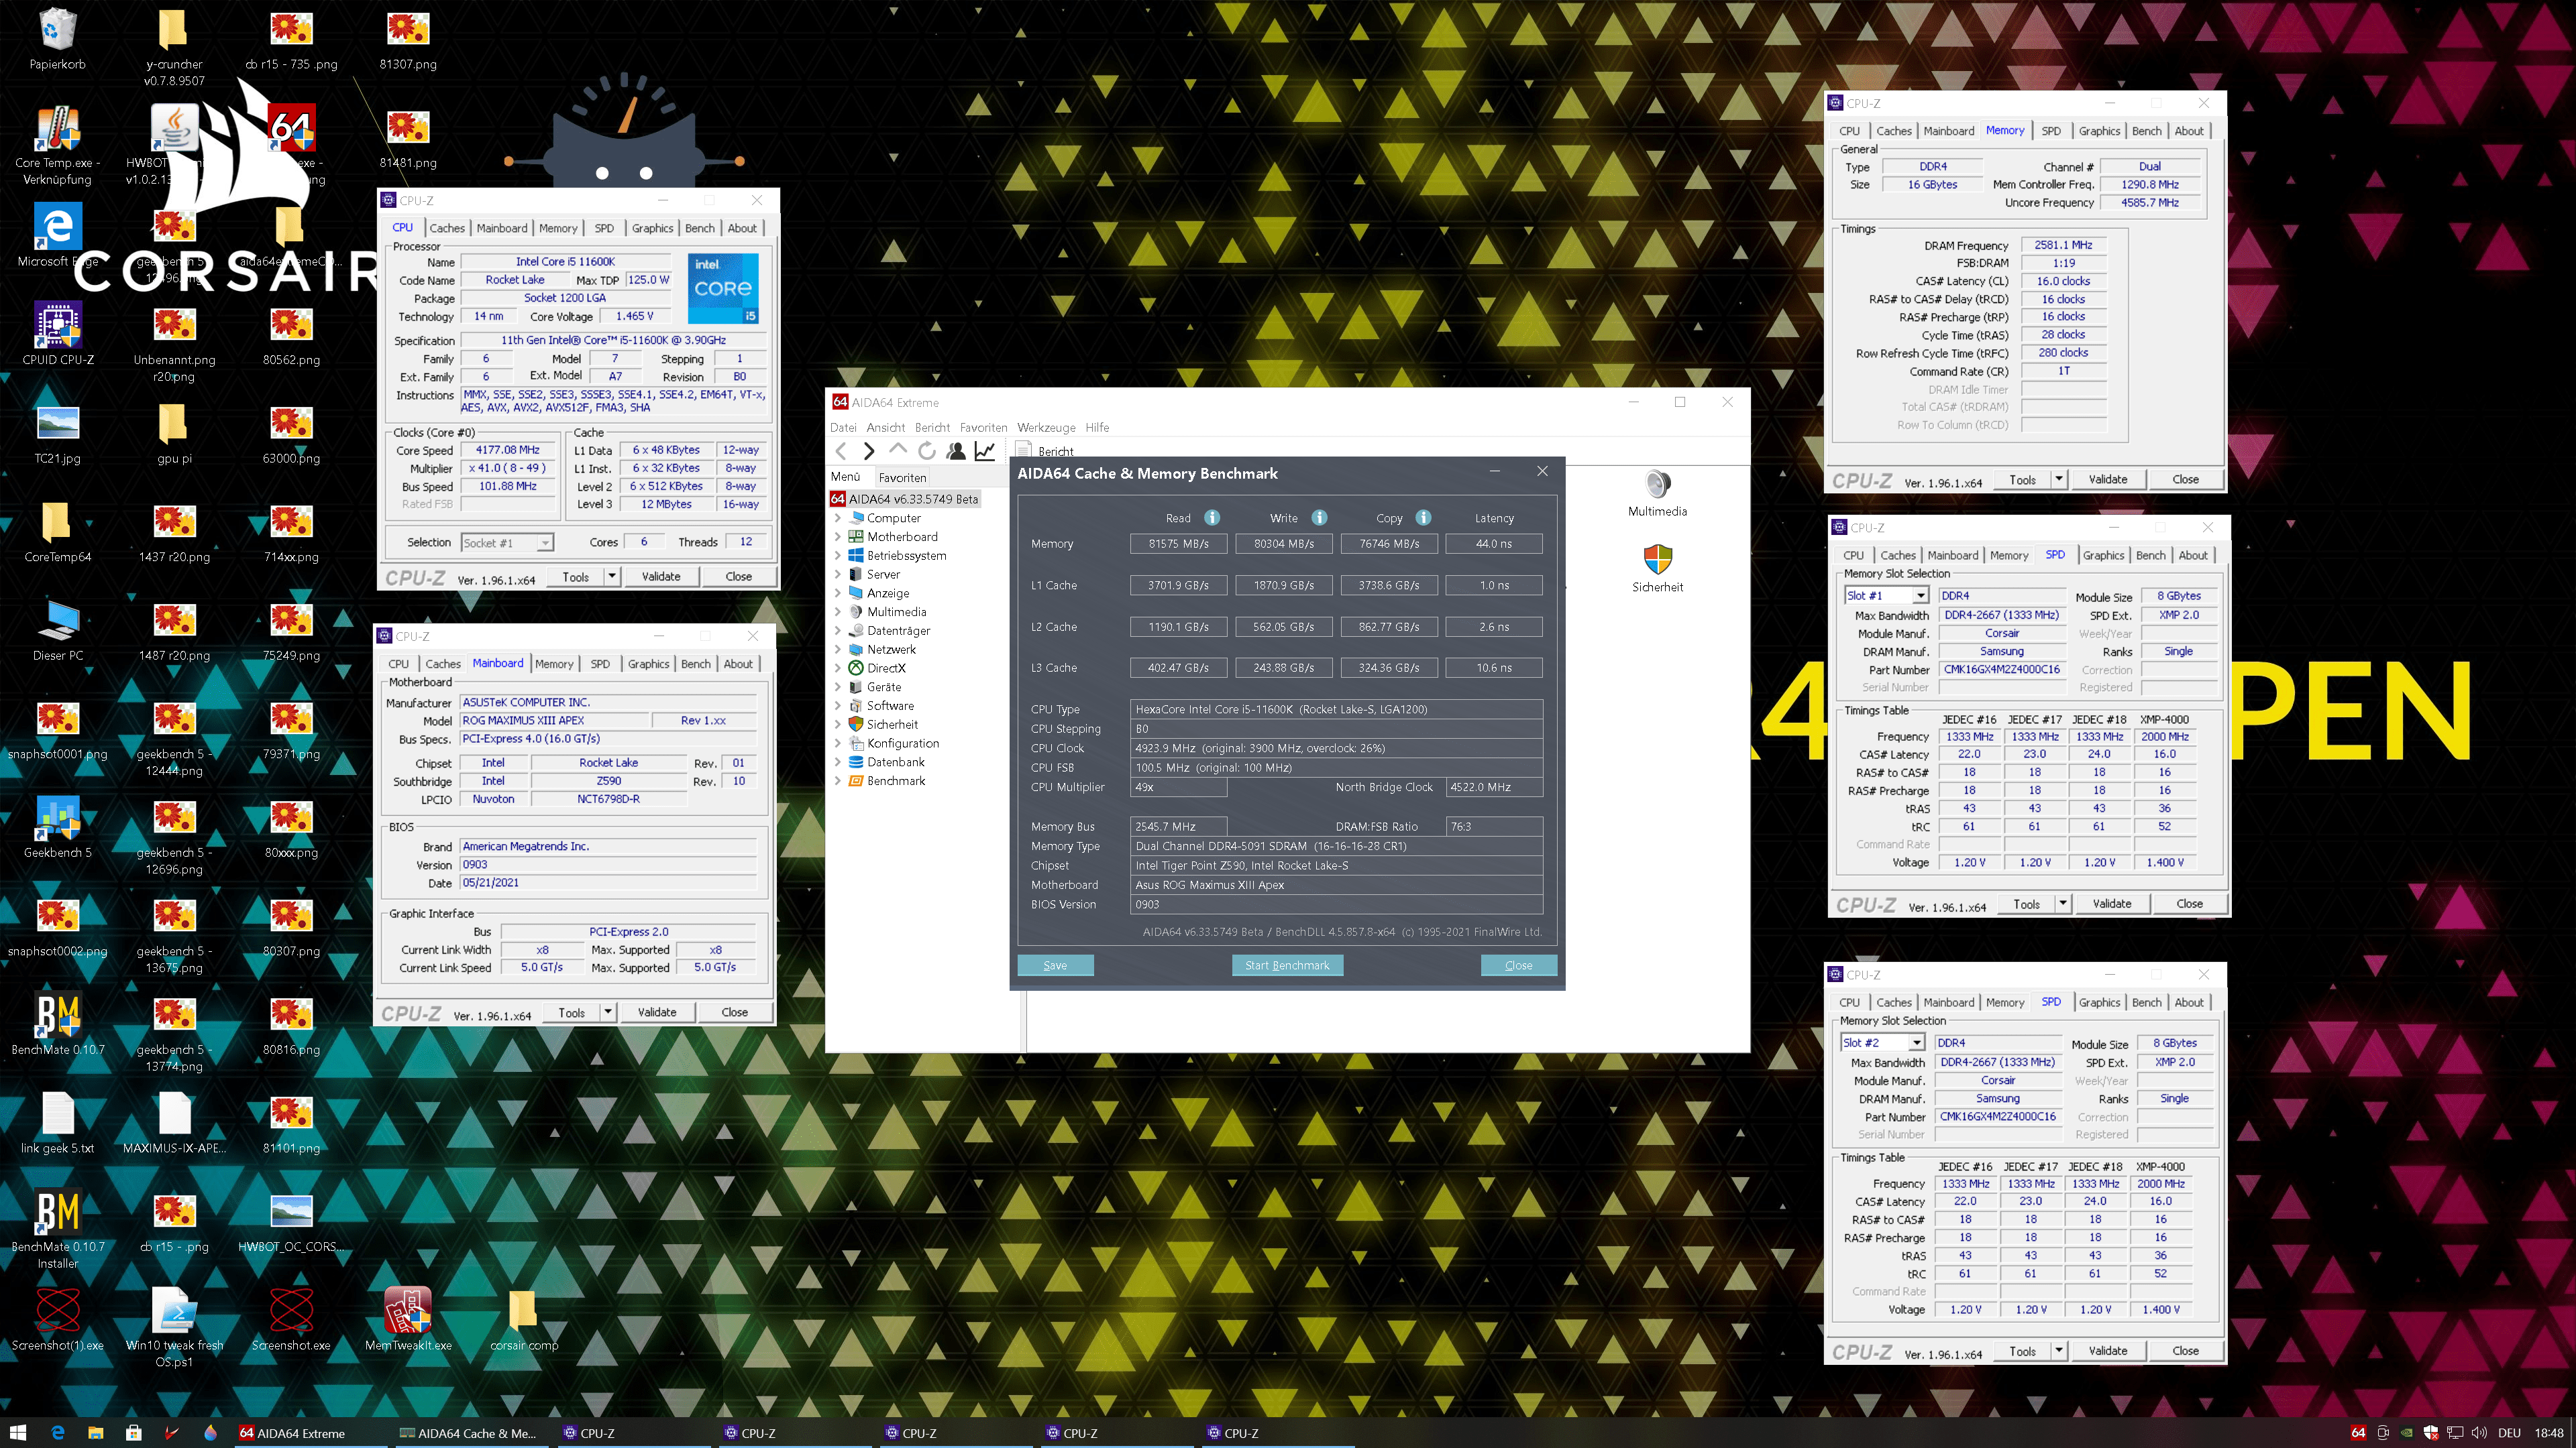Open the Sicherheit shield icon in AIDA64 pane
2576x1448 pixels.
click(1657, 568)
